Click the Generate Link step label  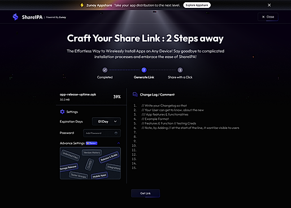pyautogui.click(x=144, y=77)
